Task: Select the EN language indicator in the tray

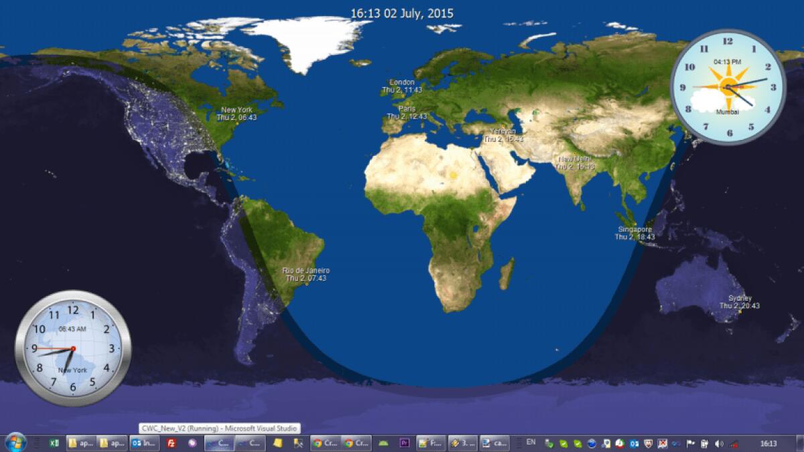Action: pos(530,442)
